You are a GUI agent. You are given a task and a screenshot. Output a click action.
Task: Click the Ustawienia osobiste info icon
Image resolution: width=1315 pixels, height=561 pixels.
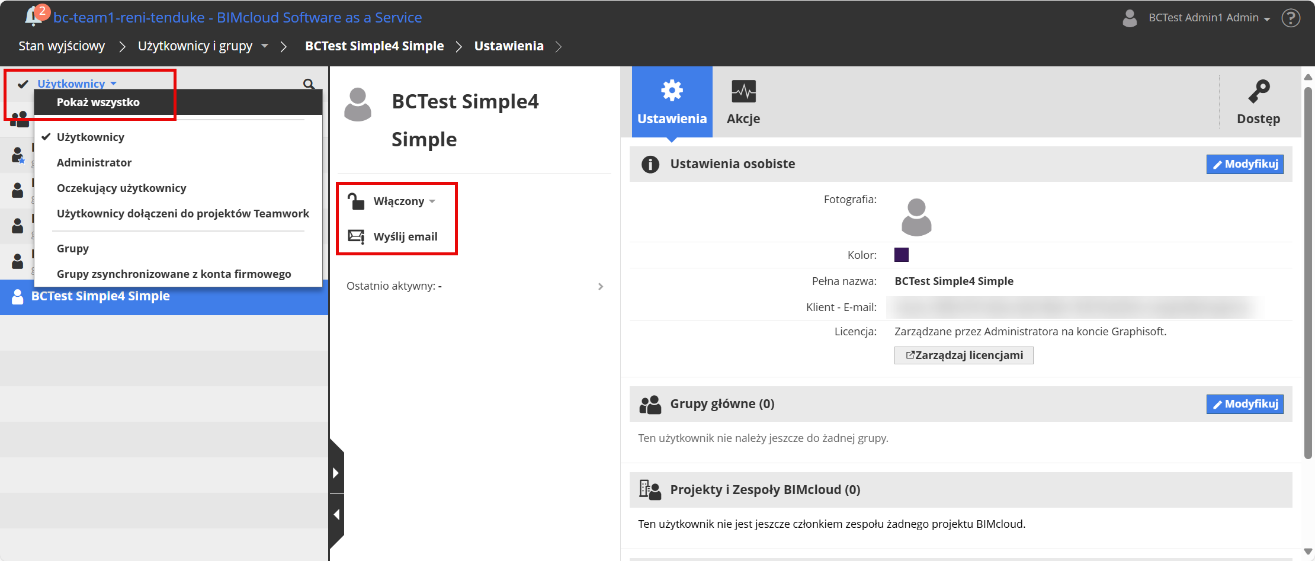click(650, 164)
